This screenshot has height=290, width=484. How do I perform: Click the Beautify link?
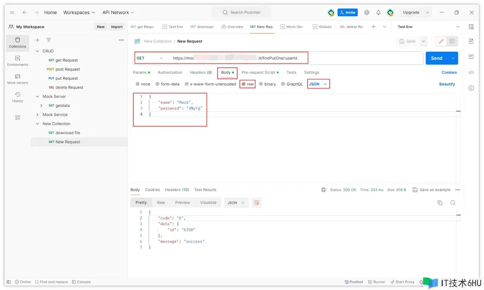click(x=447, y=84)
